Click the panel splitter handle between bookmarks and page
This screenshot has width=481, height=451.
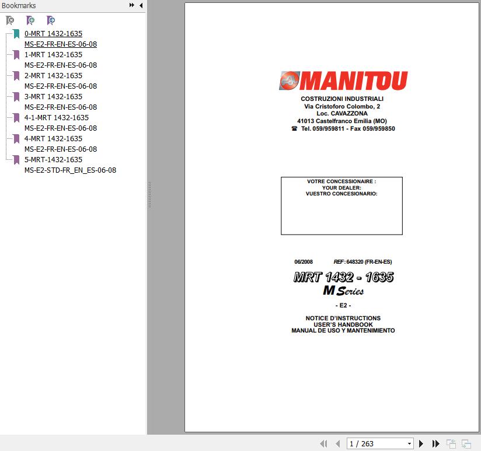[149, 195]
